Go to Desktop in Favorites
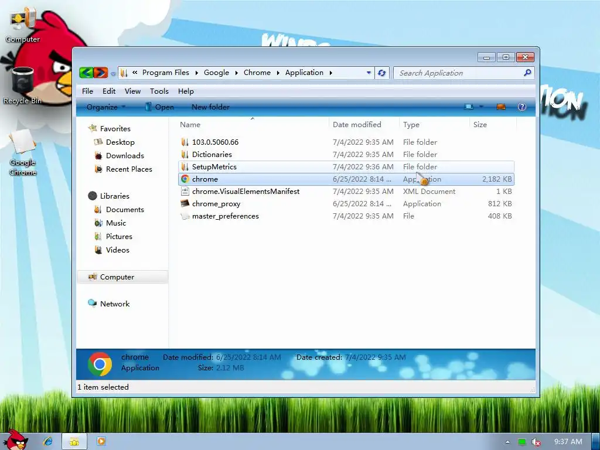600x450 pixels. (x=114, y=142)
